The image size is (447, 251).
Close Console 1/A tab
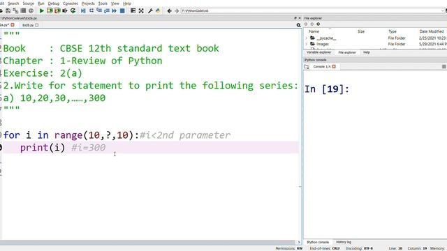[x=334, y=67]
